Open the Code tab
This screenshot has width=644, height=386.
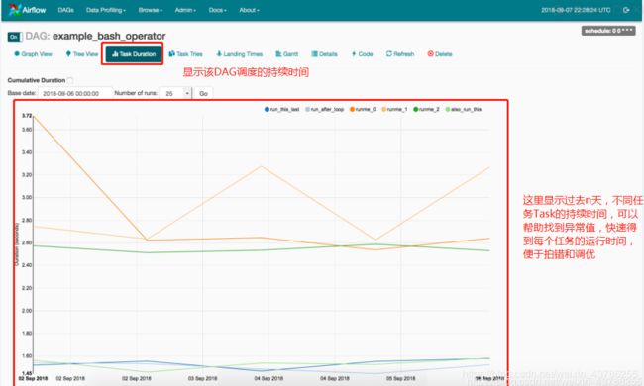(x=362, y=54)
